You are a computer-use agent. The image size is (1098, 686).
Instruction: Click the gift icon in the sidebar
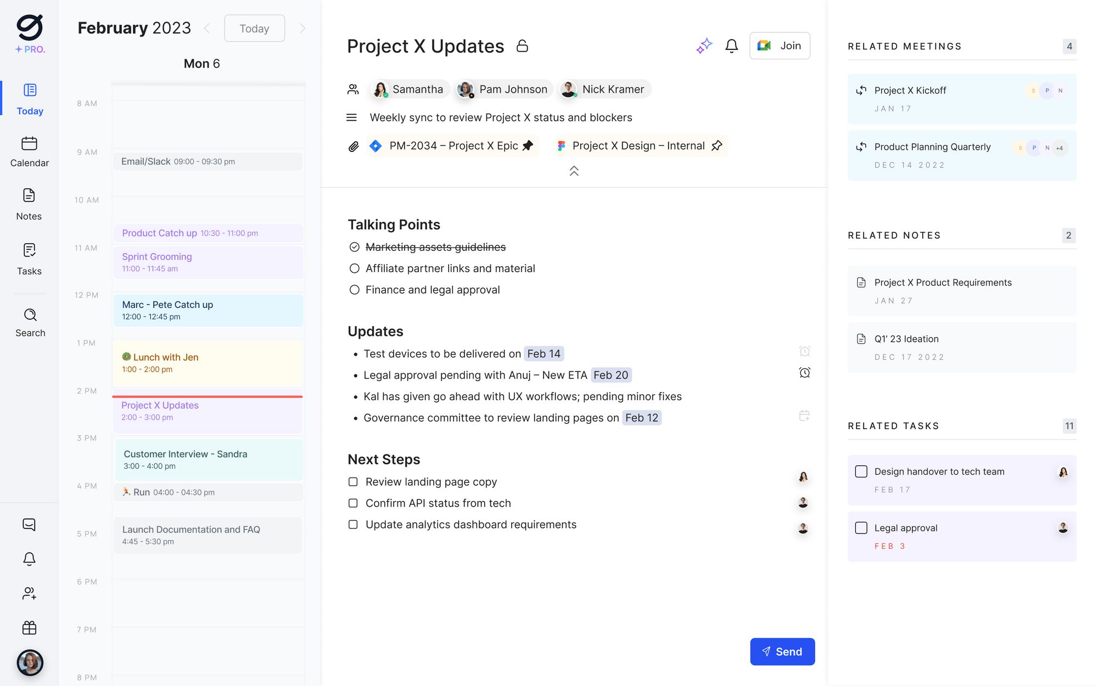pyautogui.click(x=29, y=627)
